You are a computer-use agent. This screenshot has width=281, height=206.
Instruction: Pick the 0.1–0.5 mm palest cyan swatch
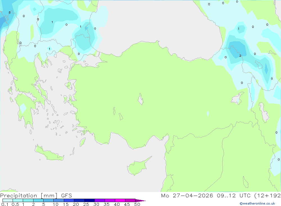coord(8,200)
